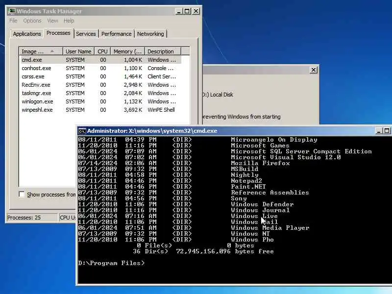Screen dimensions: 392x294
Task: Click the Windows Defender directory line
Action: [186, 204]
